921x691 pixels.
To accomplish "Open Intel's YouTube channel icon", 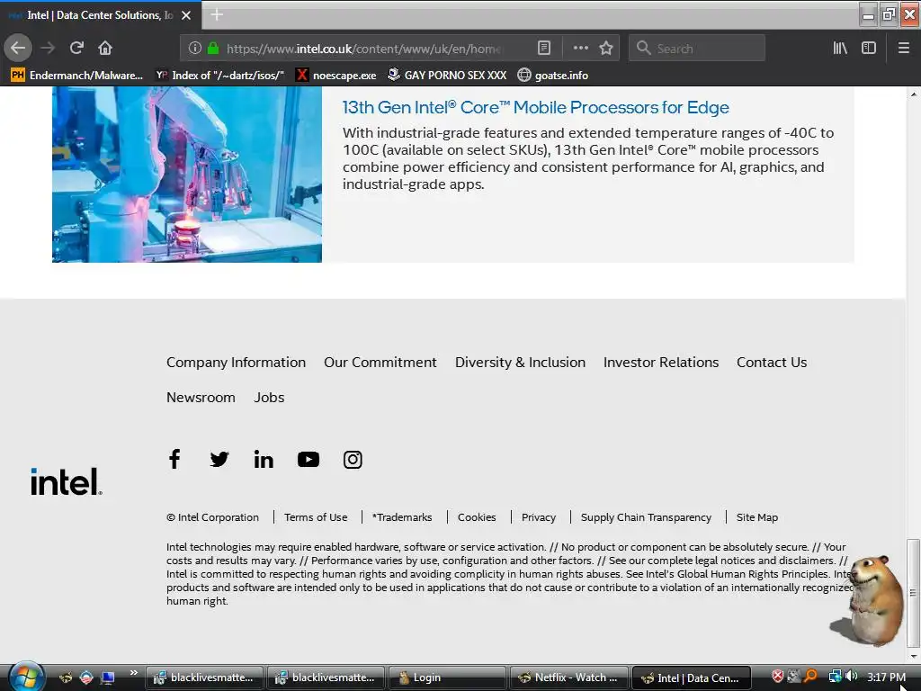I will pyautogui.click(x=308, y=460).
